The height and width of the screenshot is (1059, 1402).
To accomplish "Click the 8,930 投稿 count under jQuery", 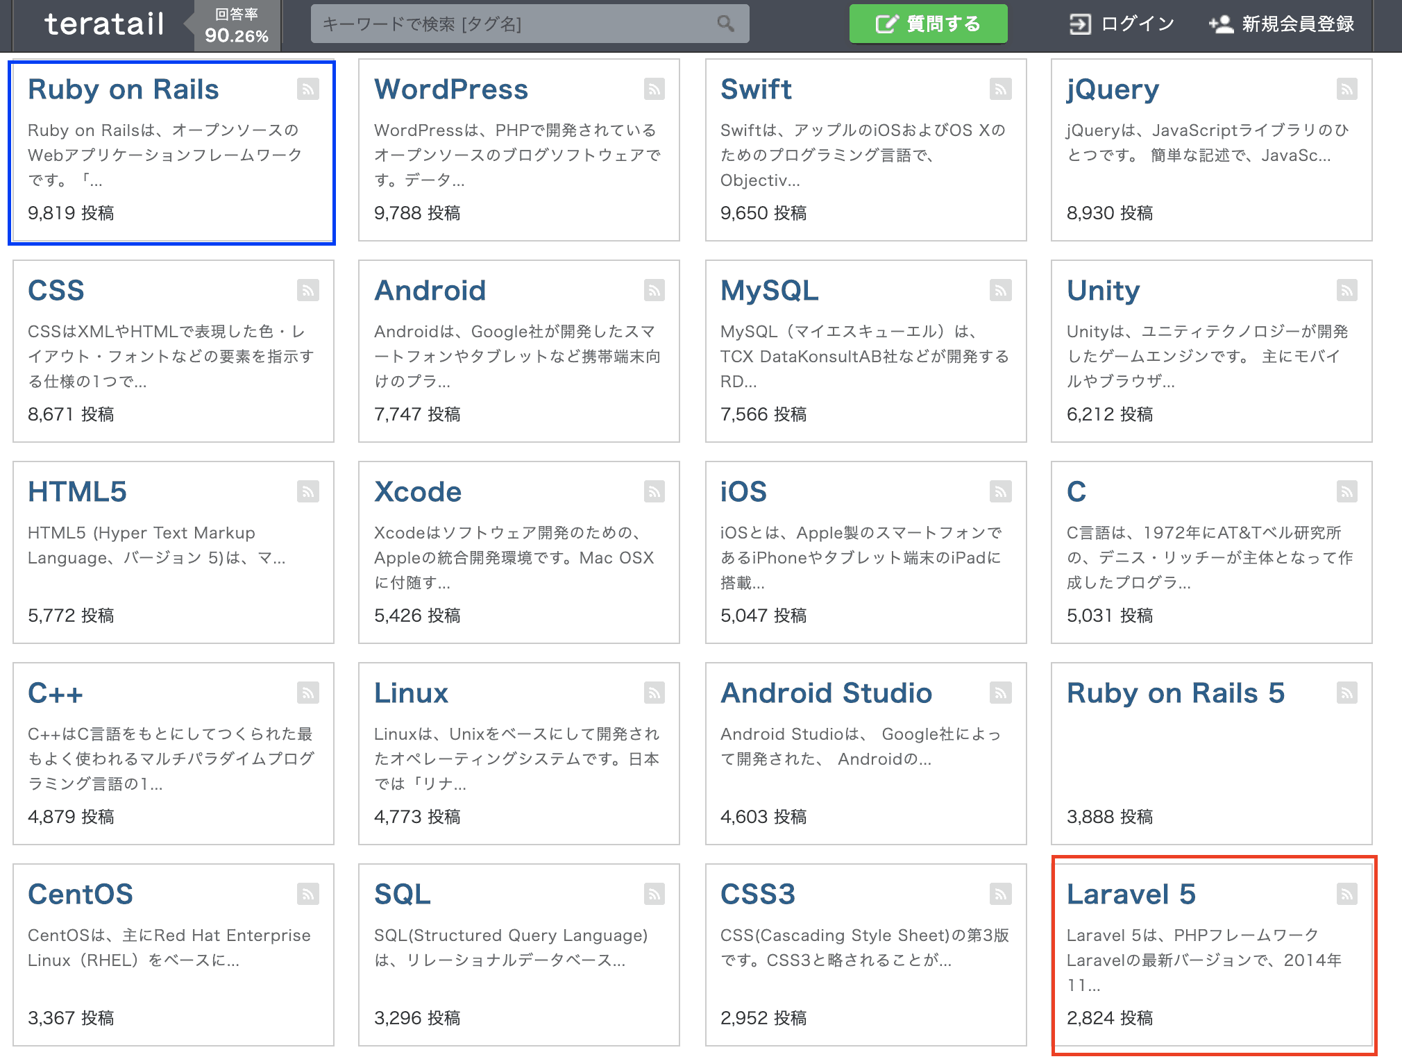I will [1110, 213].
